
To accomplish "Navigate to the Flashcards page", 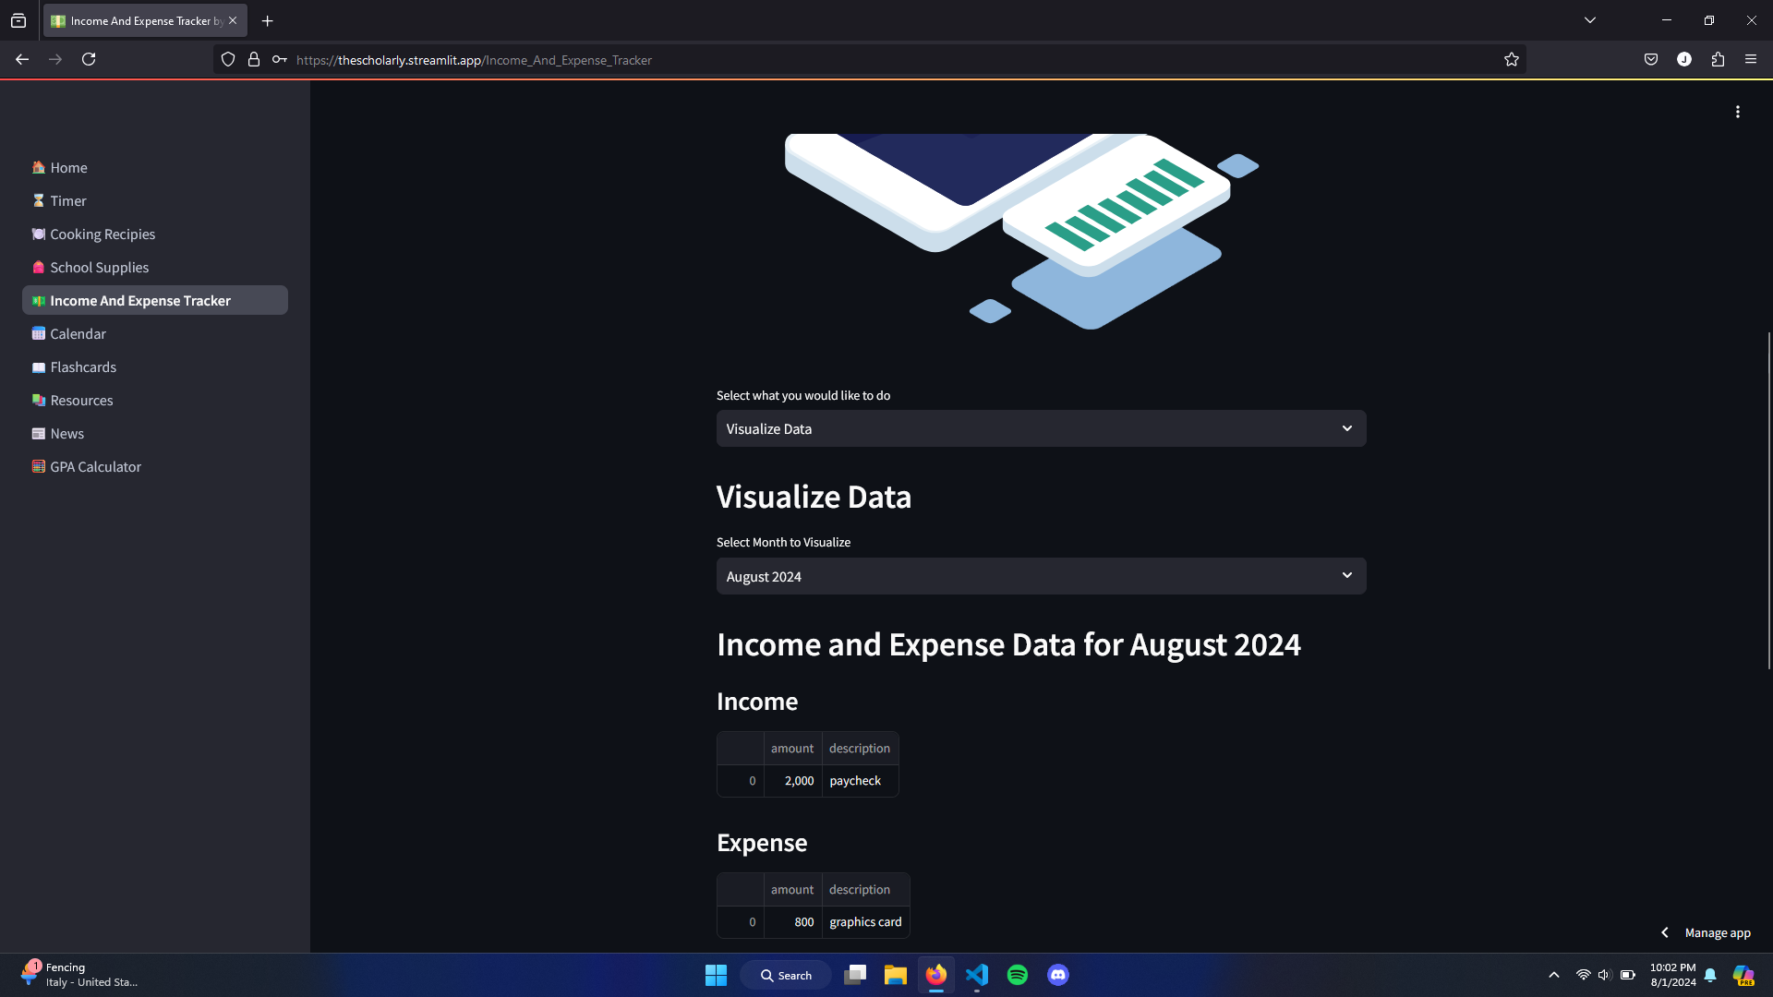I will coord(83,366).
